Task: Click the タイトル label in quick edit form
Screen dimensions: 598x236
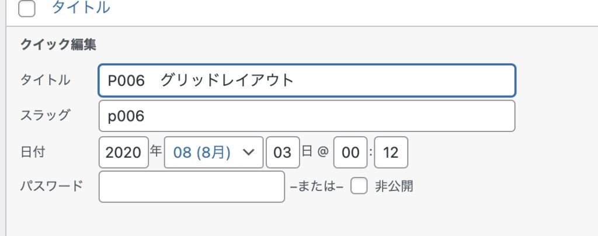Action: pyautogui.click(x=46, y=80)
